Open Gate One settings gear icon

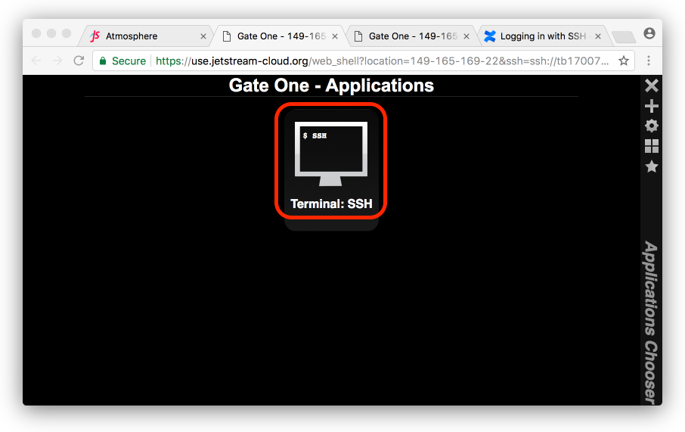(651, 126)
